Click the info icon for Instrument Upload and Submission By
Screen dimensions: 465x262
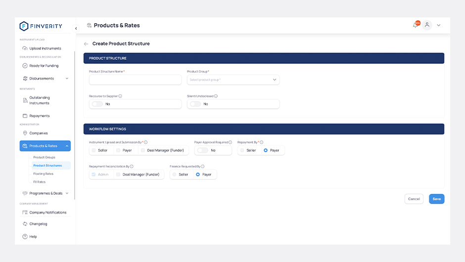pyautogui.click(x=145, y=142)
